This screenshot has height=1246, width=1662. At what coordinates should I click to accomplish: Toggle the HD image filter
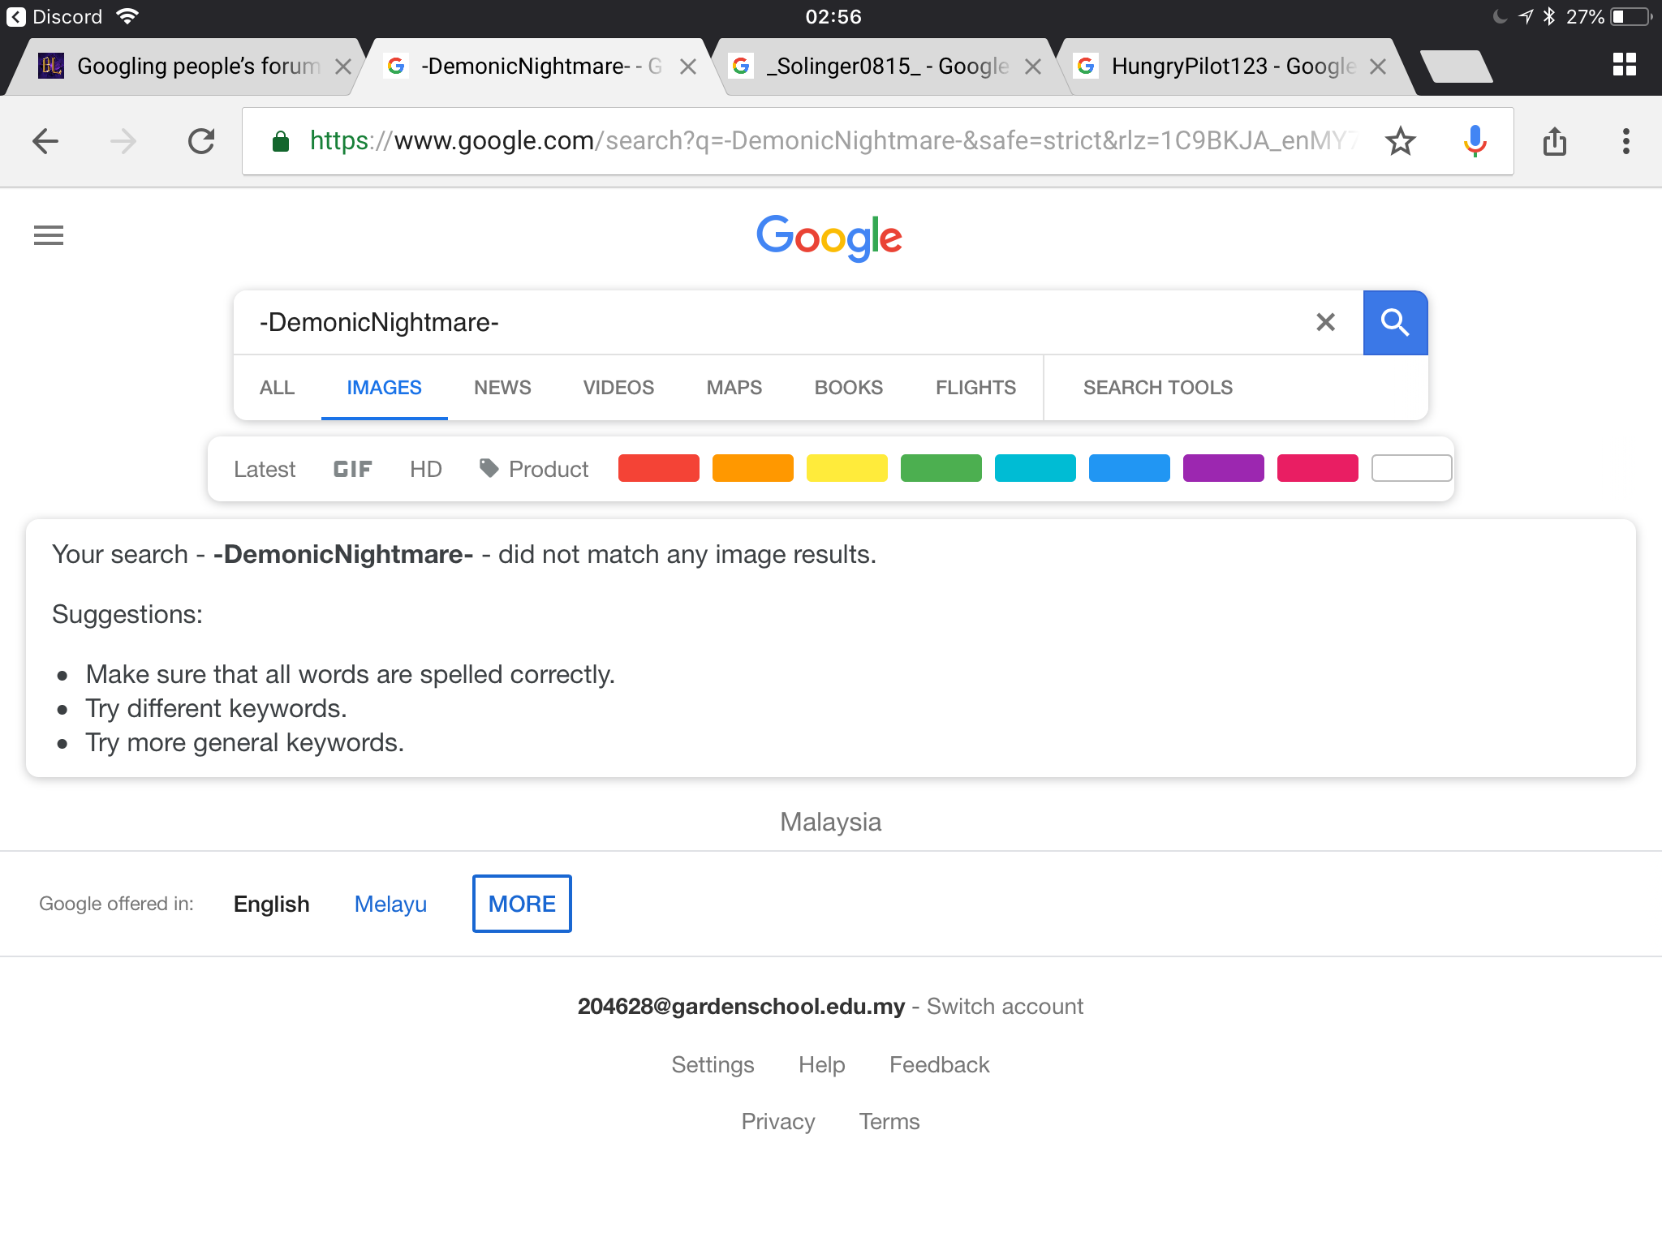pos(425,469)
